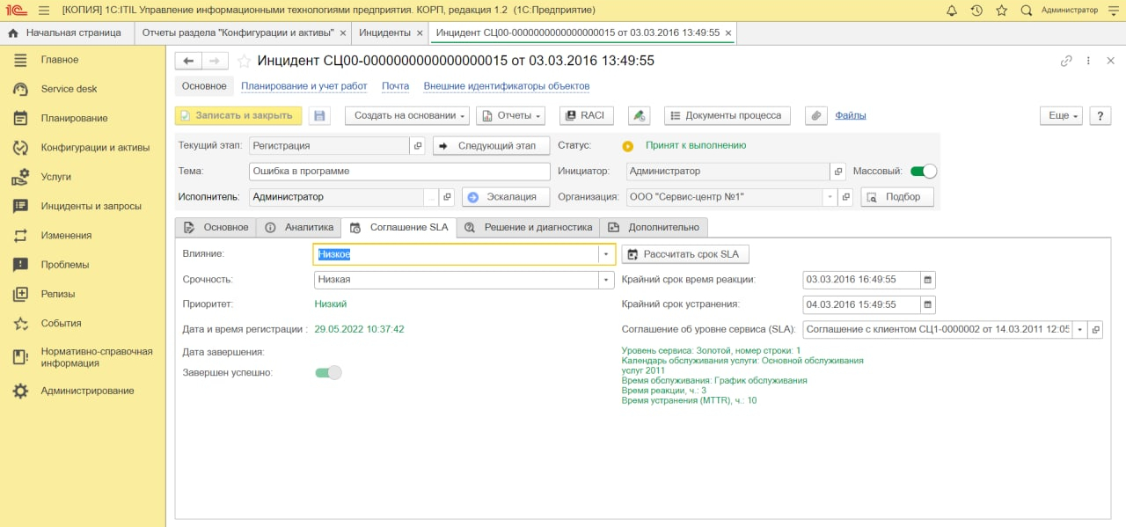Copy link to the incident icon
The width and height of the screenshot is (1126, 527).
coord(1066,61)
